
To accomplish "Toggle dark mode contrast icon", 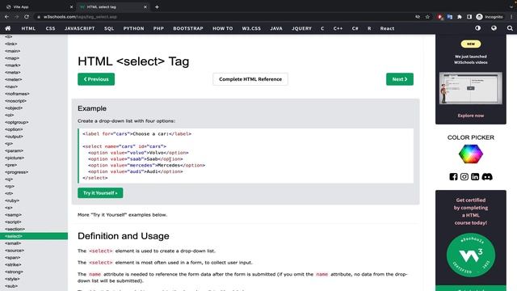I will [477, 28].
